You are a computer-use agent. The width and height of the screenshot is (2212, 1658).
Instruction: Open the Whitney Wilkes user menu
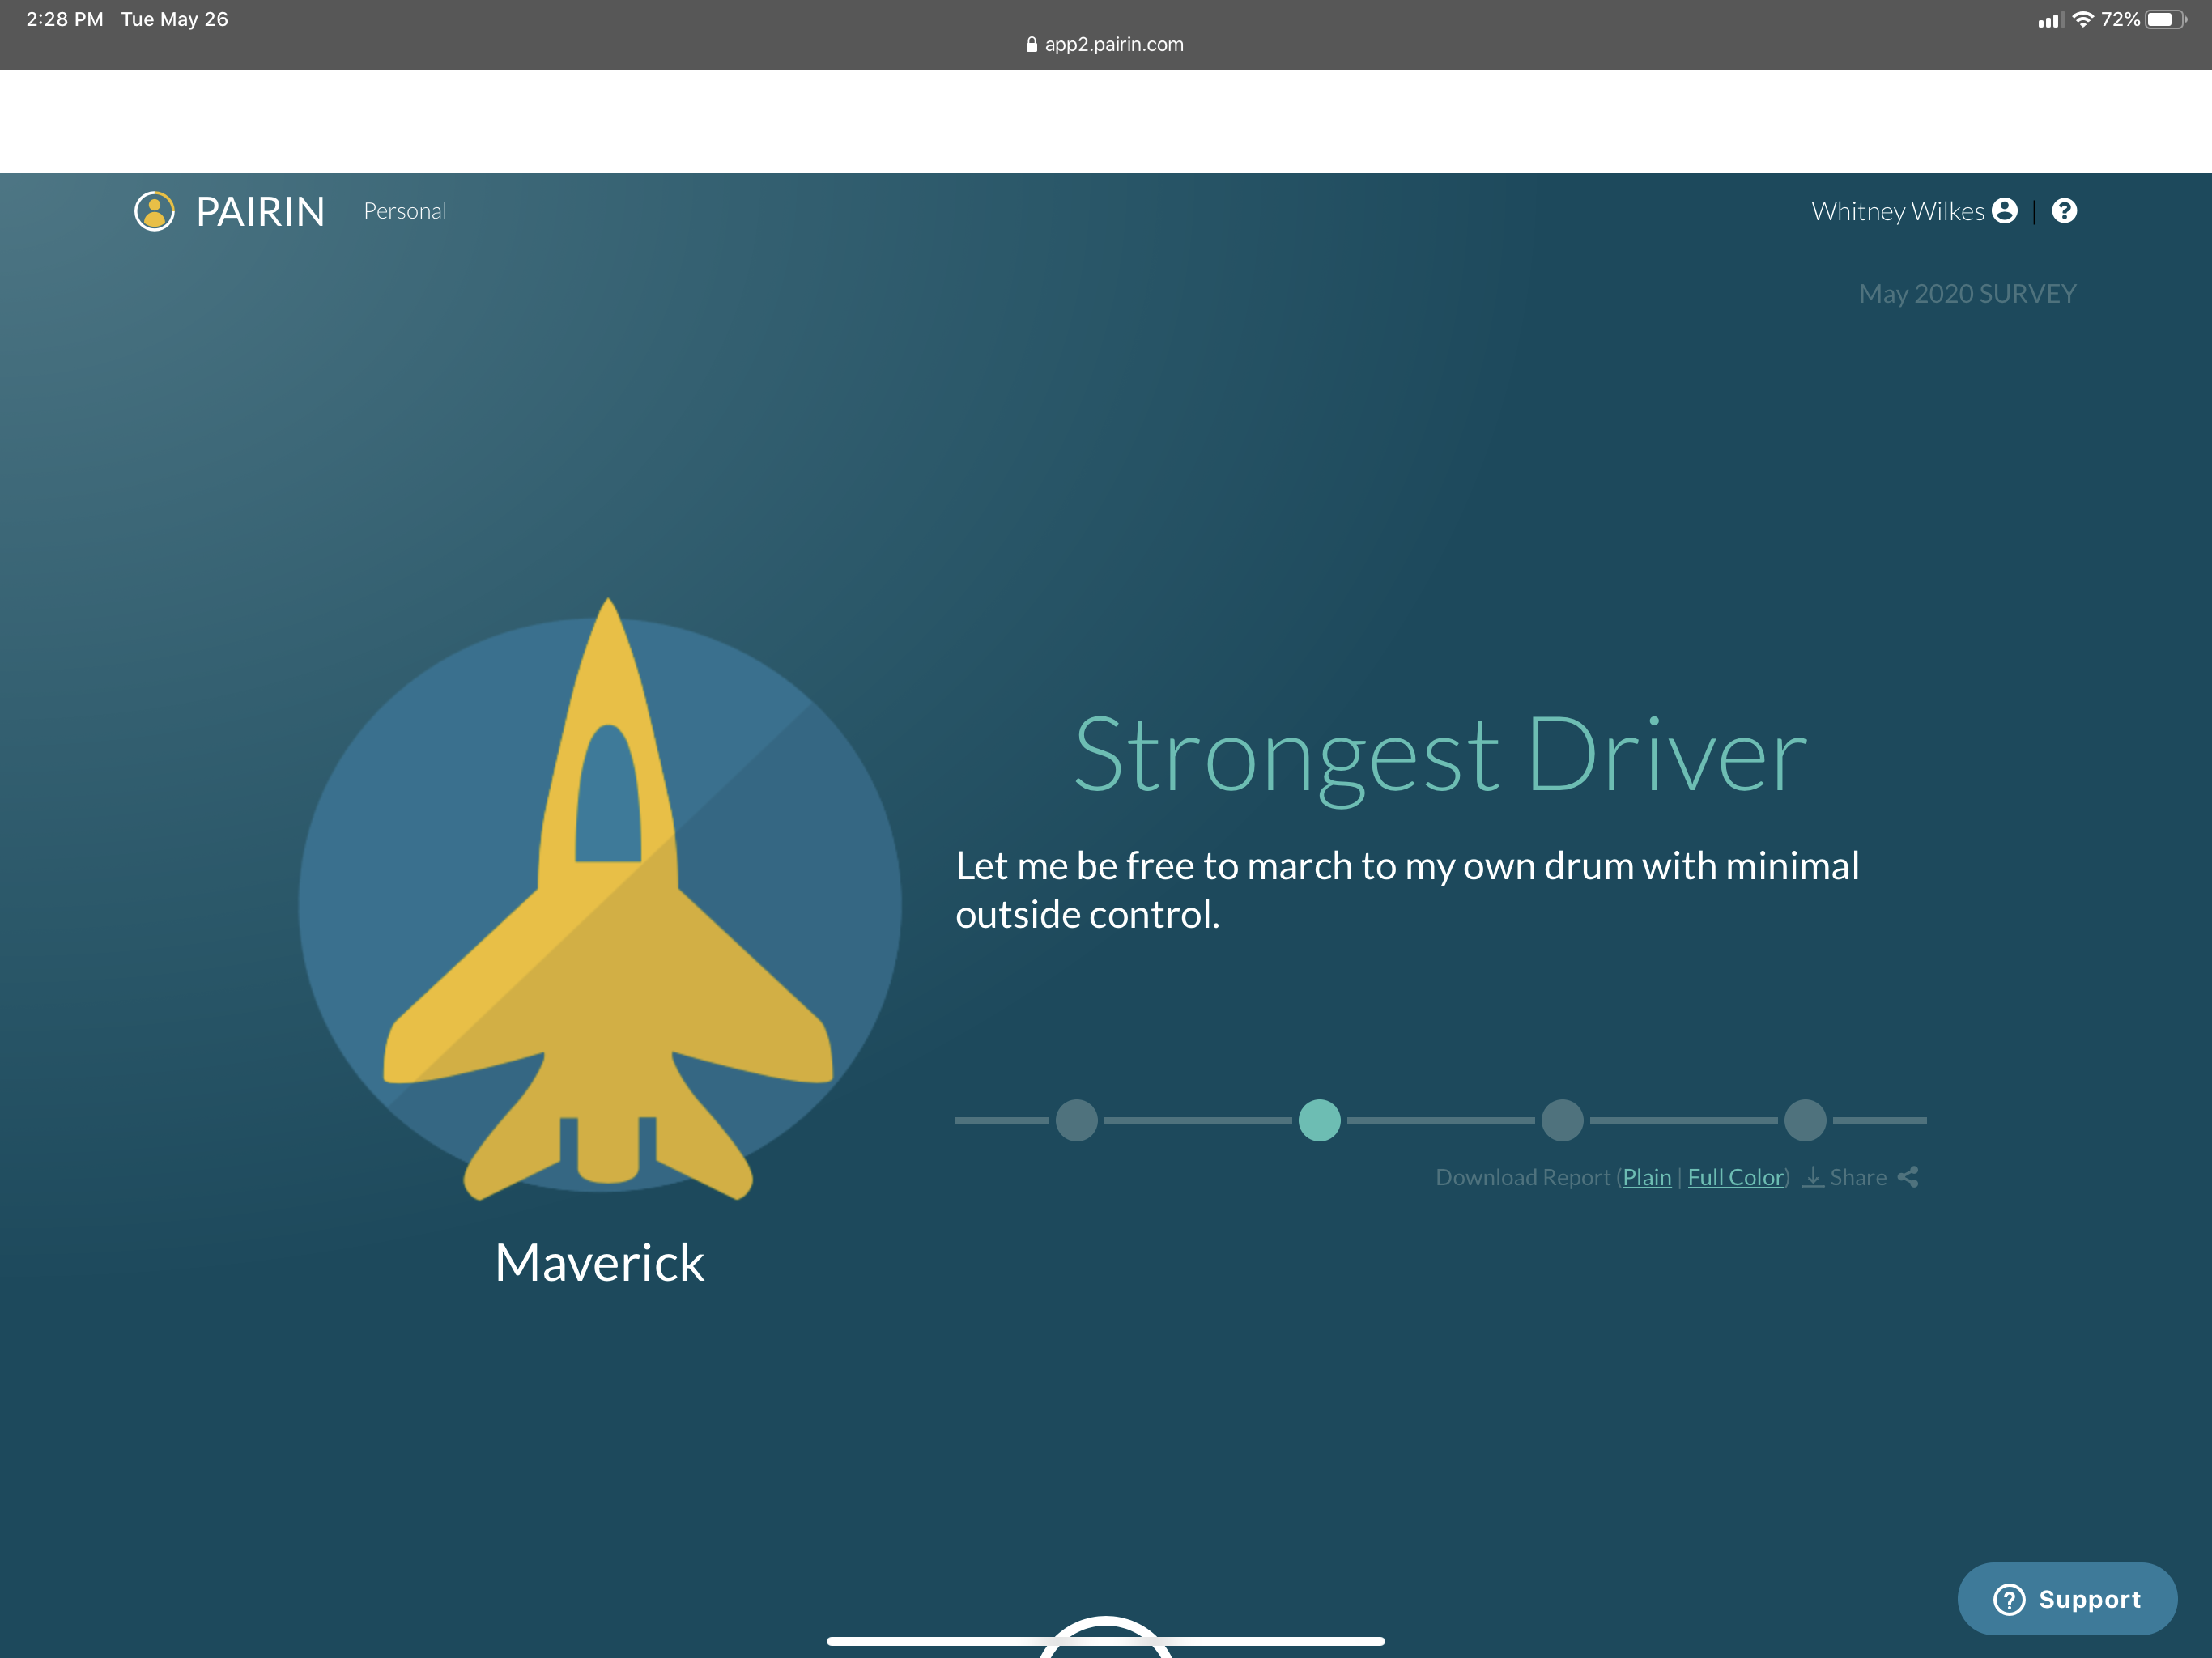click(1897, 211)
